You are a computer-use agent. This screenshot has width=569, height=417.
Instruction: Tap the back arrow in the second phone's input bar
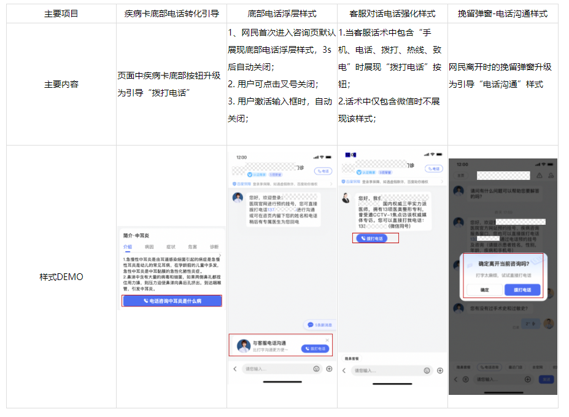pos(234,369)
